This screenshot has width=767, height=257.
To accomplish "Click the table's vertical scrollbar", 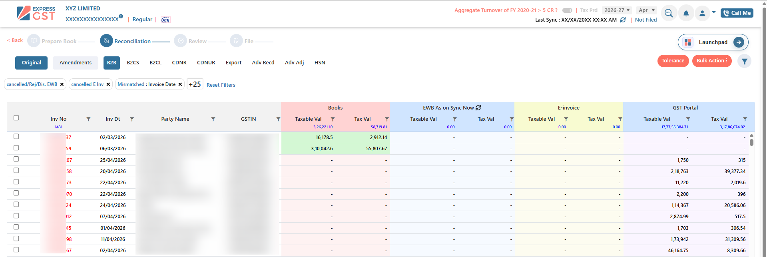I will click(x=751, y=142).
